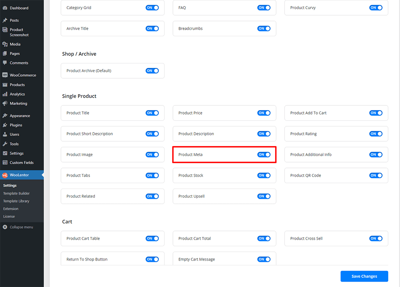Go to the Extension submenu page

11,209
